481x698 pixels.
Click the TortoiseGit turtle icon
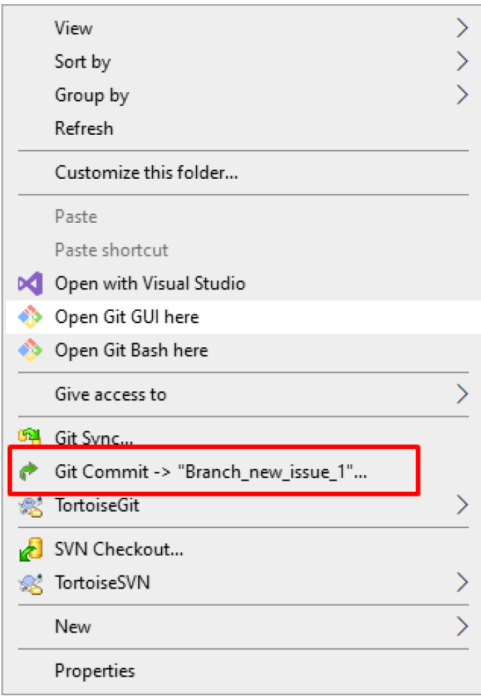(x=30, y=505)
